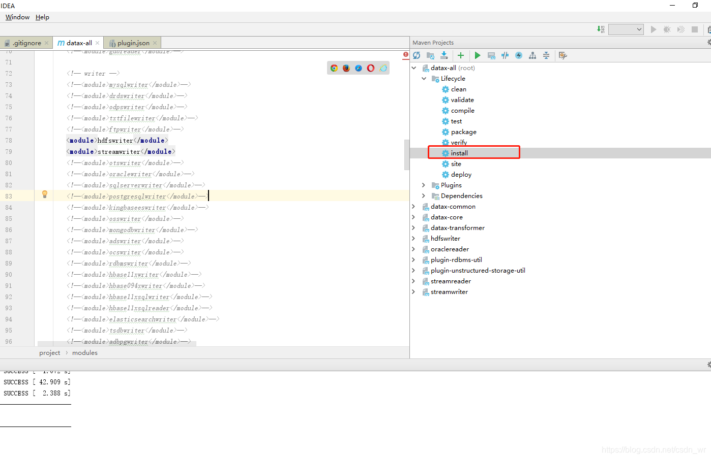
Task: Expand the Plugins node
Action: [424, 185]
